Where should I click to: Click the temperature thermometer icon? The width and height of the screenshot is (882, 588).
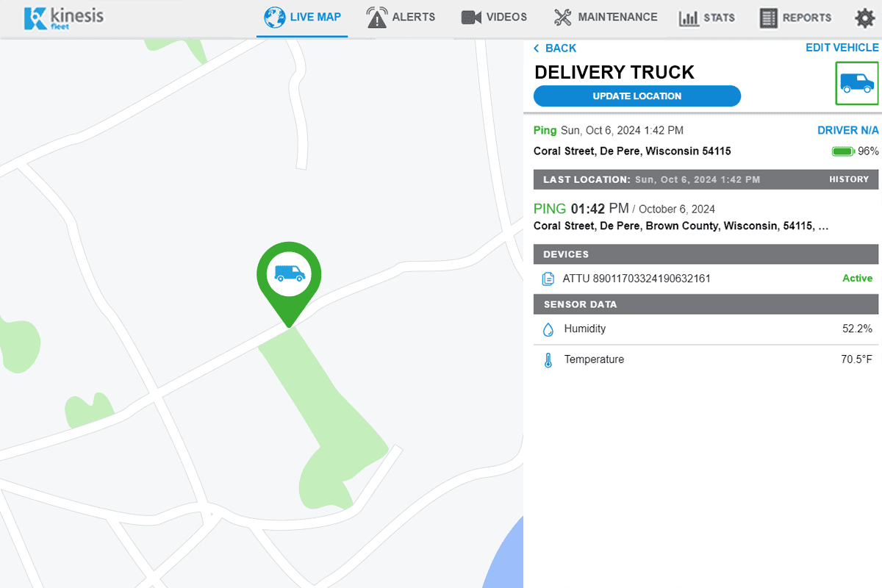click(x=548, y=360)
